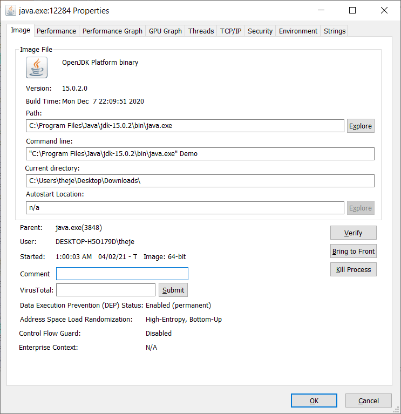Submit the file to VirusTotal

point(173,290)
